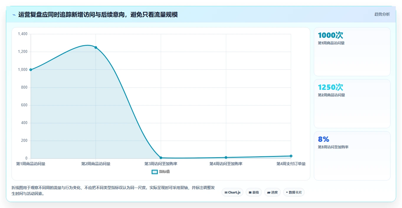
Task: Click the Chart.js tag icon
Action: [226, 192]
